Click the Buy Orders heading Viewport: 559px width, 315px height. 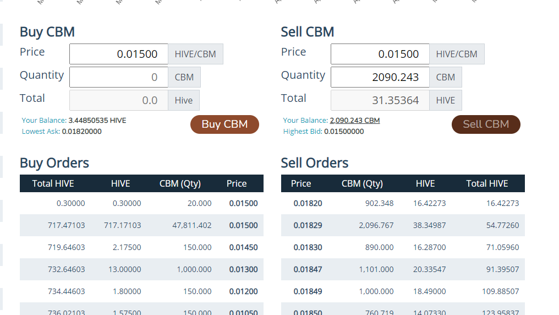click(x=54, y=163)
